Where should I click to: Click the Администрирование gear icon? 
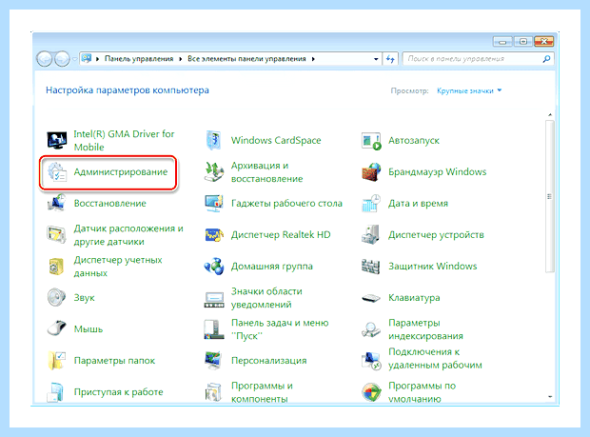pos(57,172)
